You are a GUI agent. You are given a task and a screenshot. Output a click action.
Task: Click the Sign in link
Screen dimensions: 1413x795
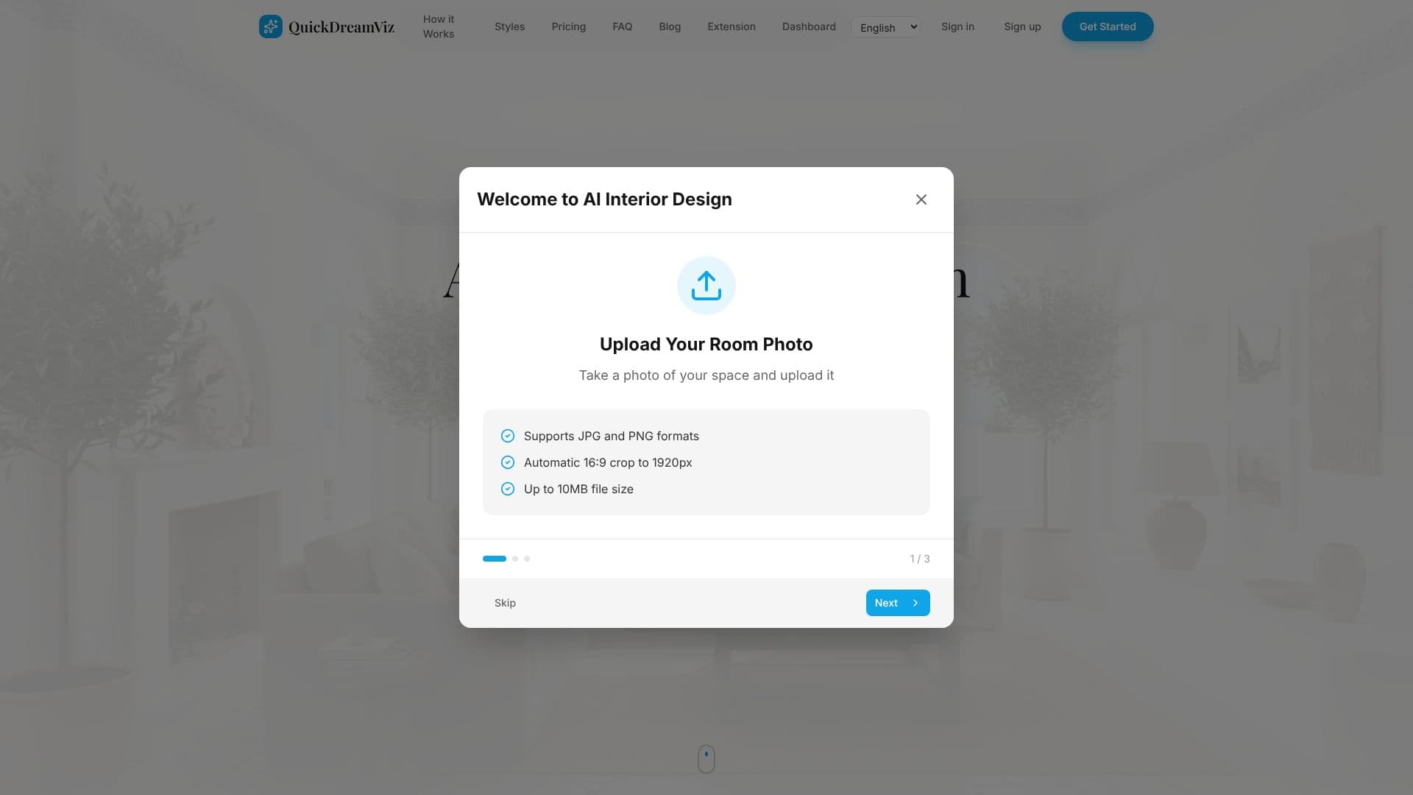click(957, 26)
